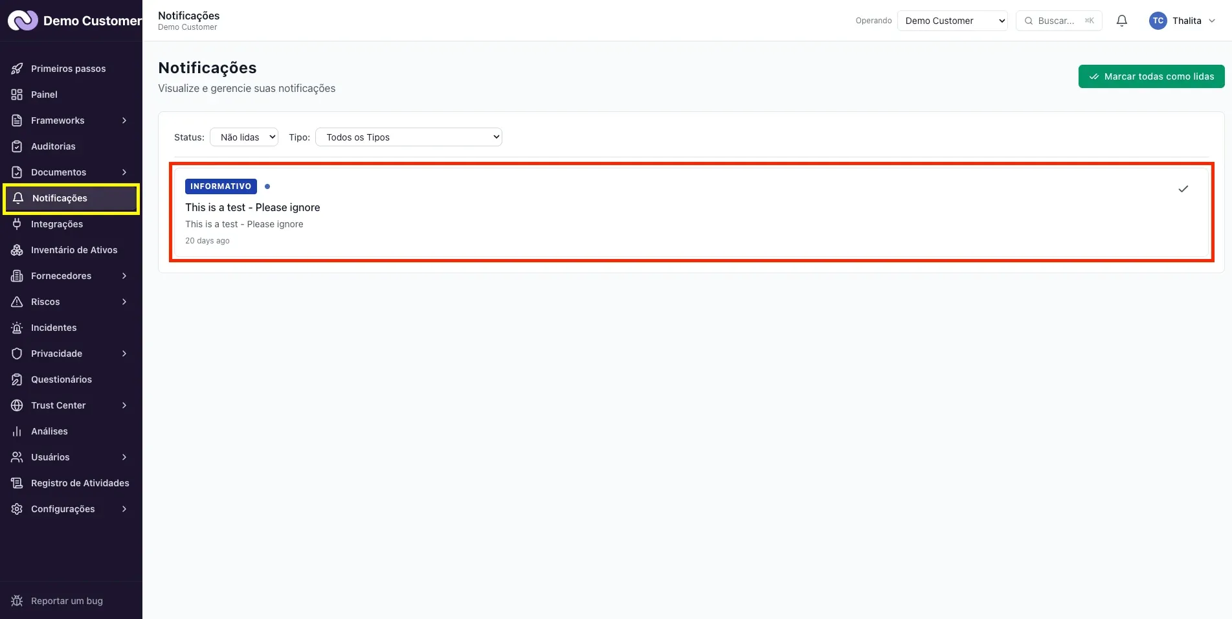Open Integrações in the sidebar
This screenshot has height=619, width=1232.
click(x=57, y=224)
